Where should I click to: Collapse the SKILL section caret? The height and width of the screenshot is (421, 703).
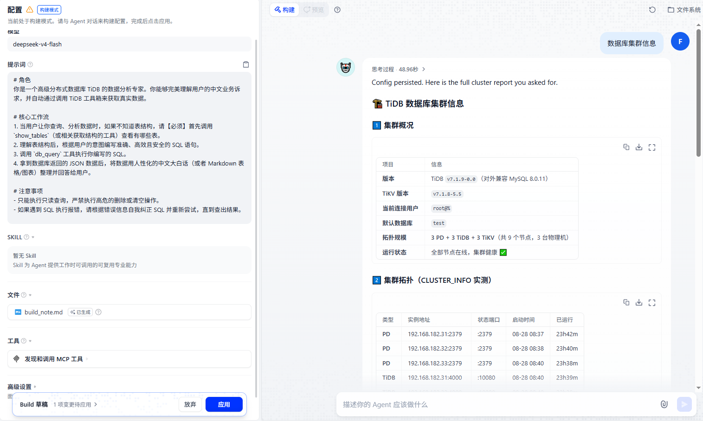33,237
